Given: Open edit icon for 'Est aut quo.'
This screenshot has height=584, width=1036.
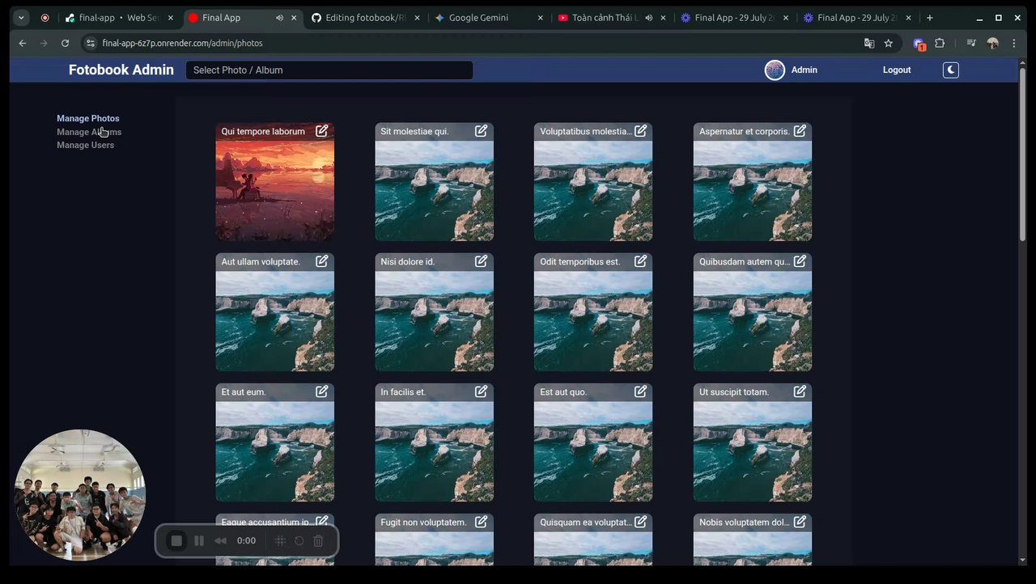Looking at the screenshot, I should [641, 391].
